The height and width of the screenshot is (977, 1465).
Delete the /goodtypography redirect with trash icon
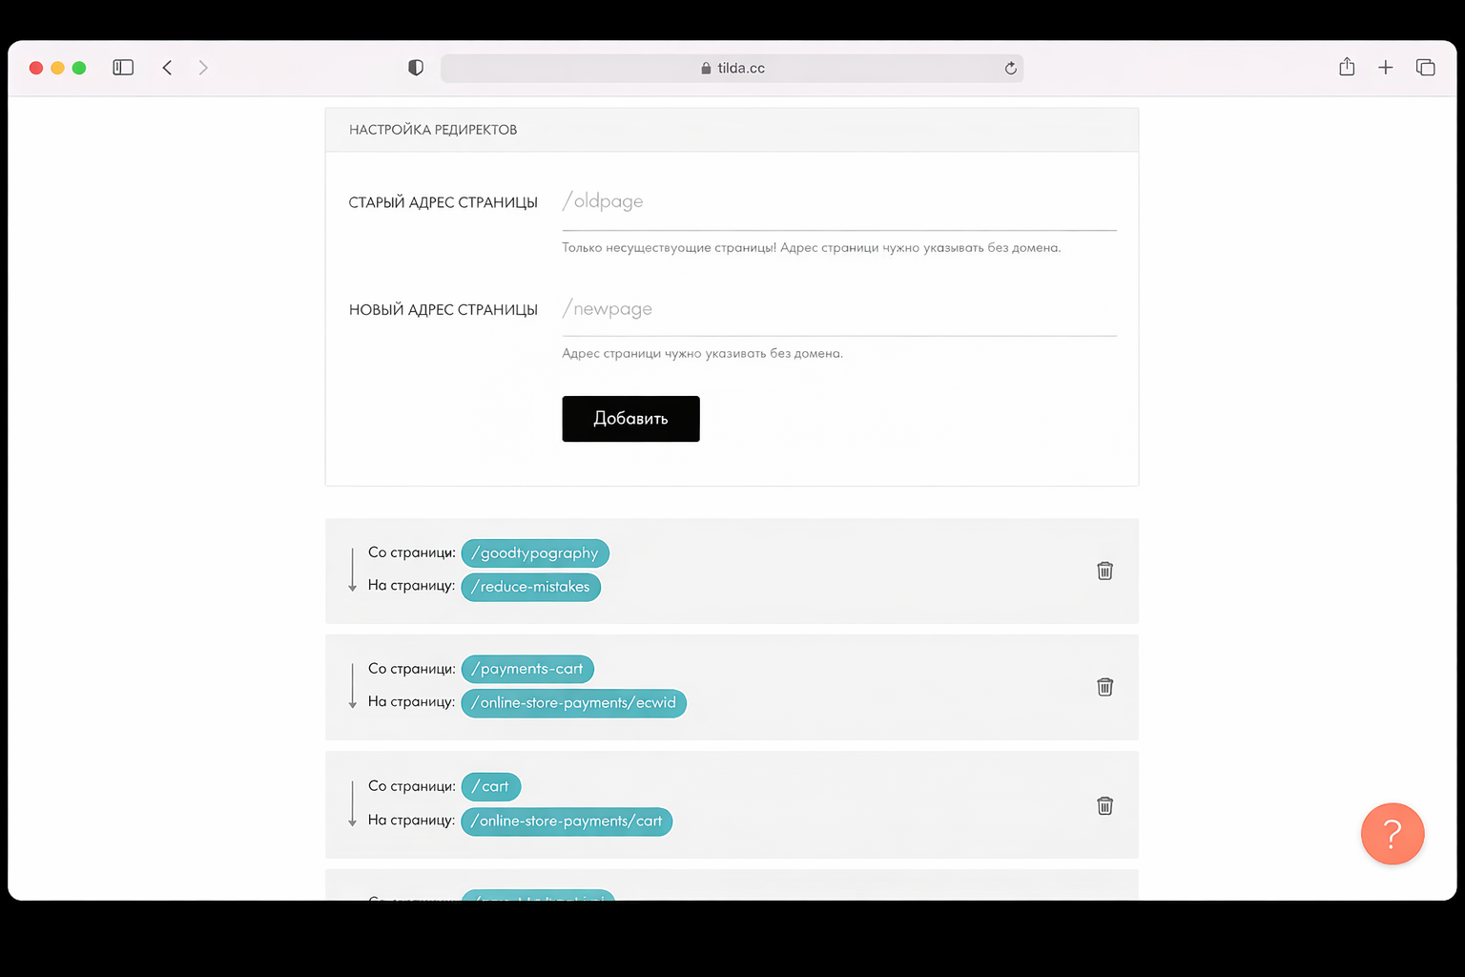coord(1104,571)
